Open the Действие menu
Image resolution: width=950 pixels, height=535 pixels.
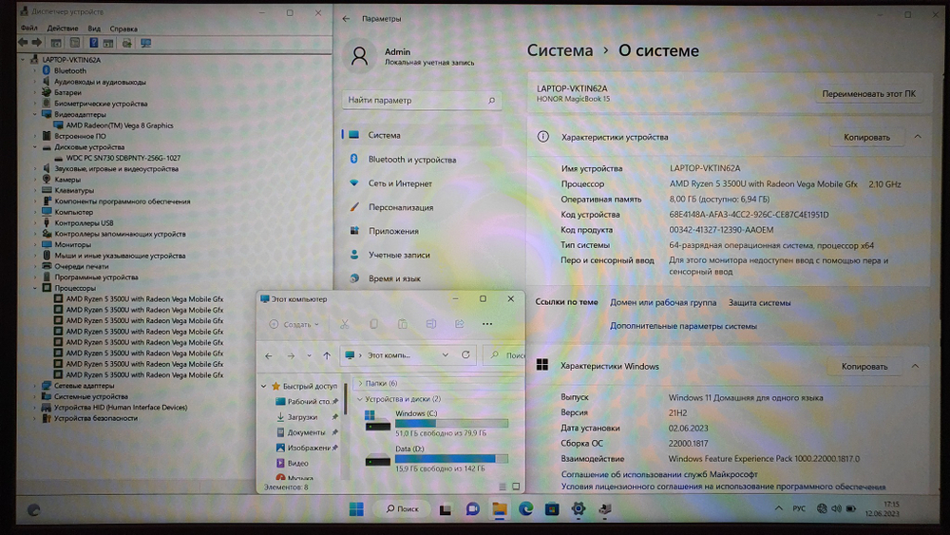[x=63, y=29]
